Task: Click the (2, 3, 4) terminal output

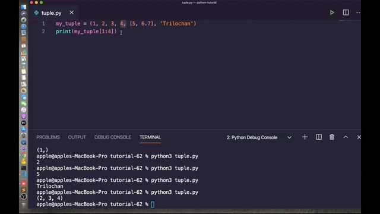Action: 50,198
